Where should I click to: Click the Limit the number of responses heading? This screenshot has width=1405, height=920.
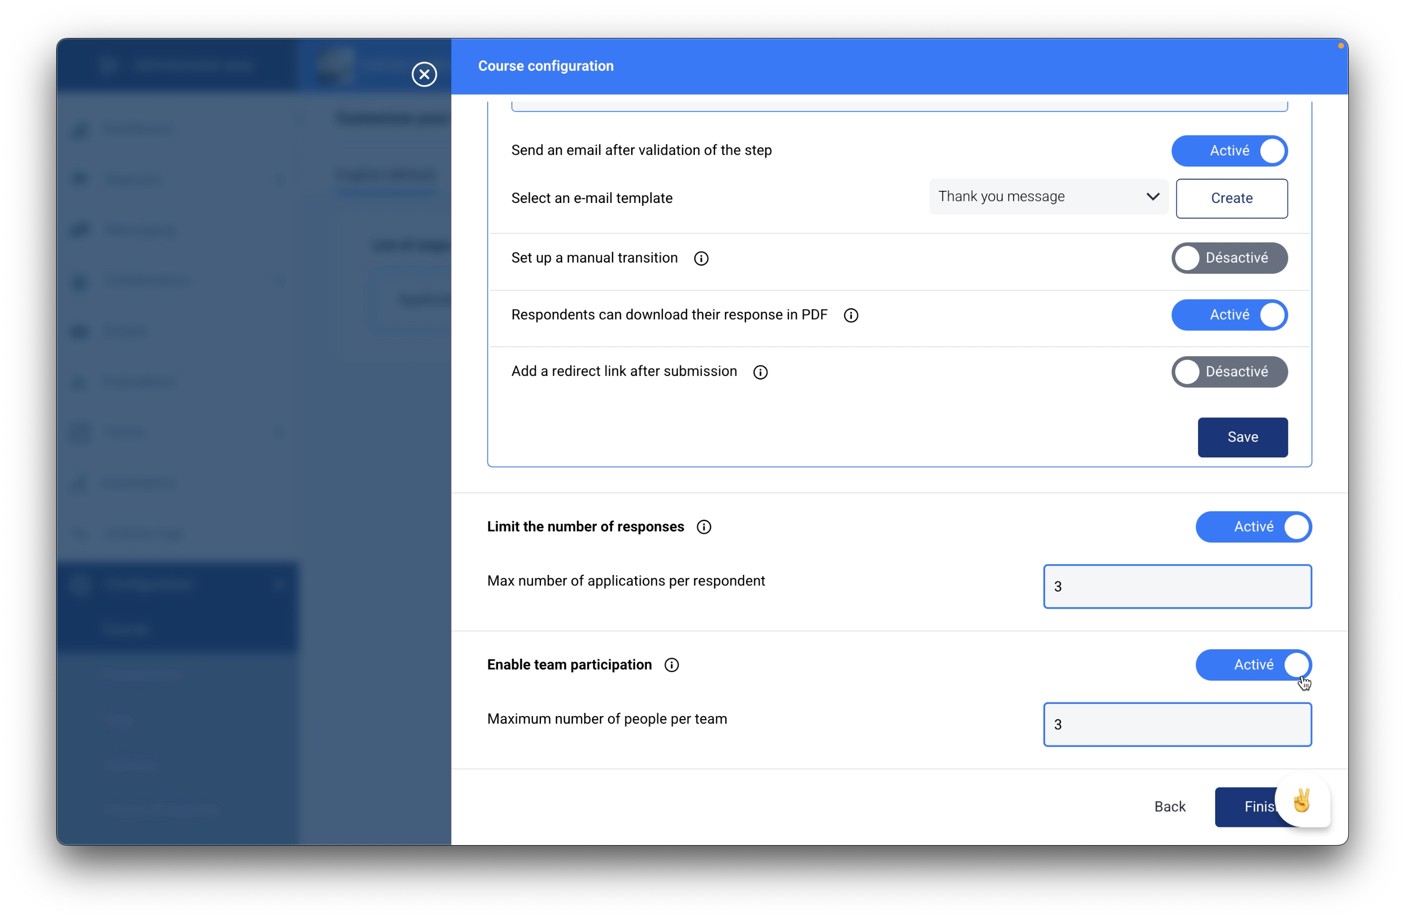click(585, 527)
